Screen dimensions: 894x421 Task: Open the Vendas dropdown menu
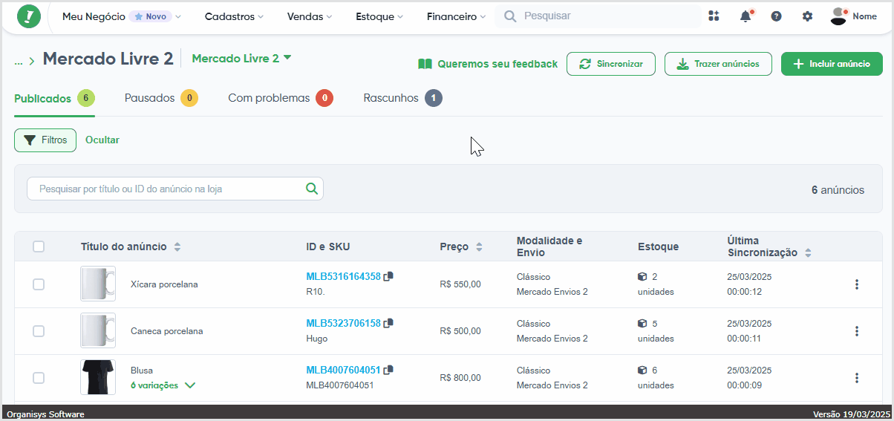click(x=310, y=16)
